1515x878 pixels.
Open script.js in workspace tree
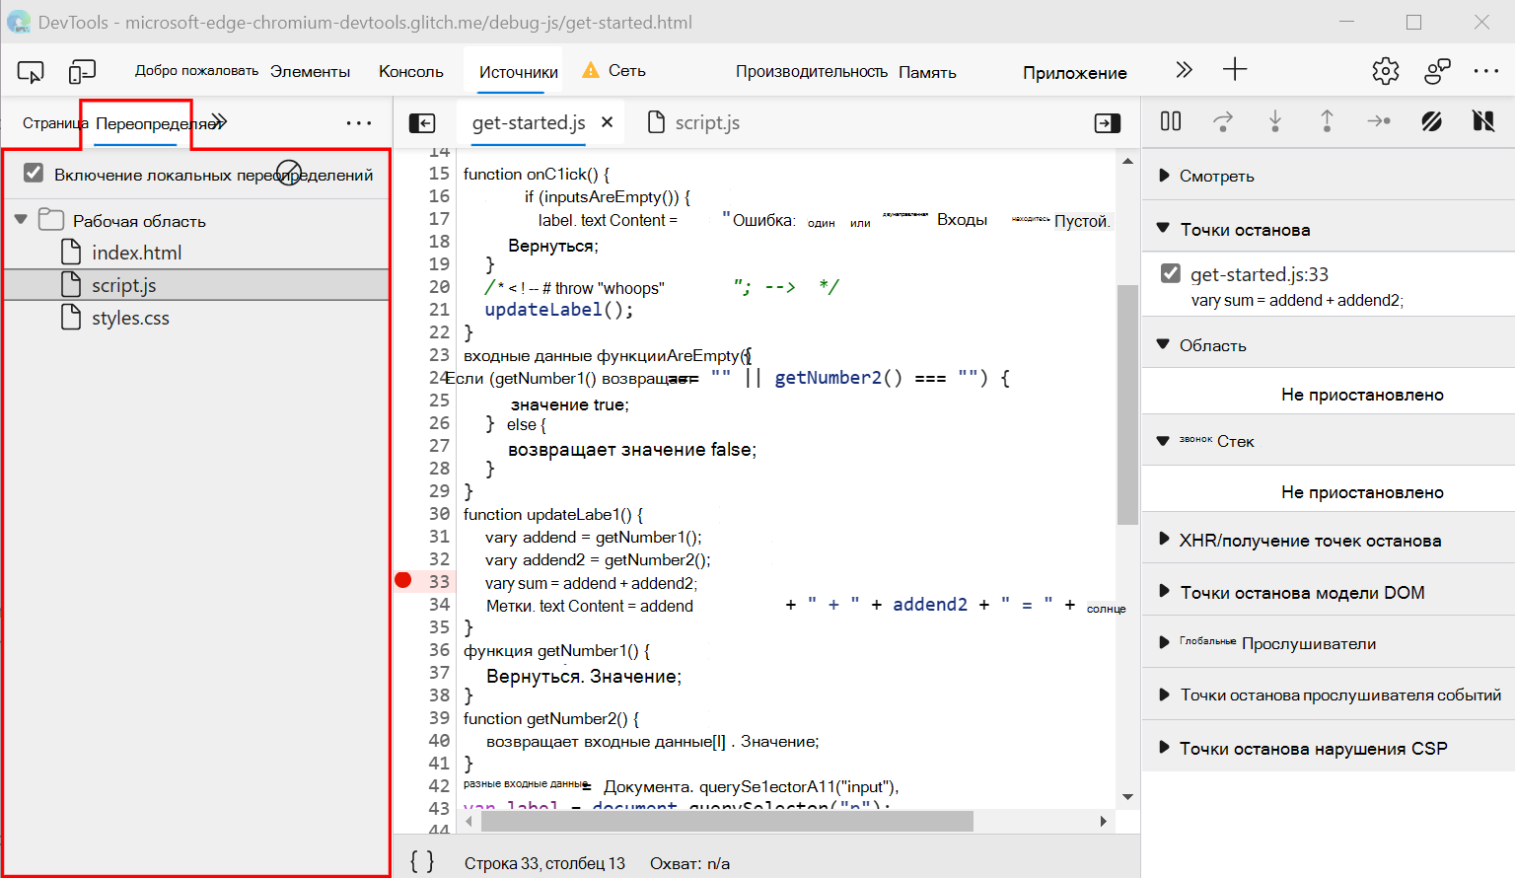coord(124,285)
